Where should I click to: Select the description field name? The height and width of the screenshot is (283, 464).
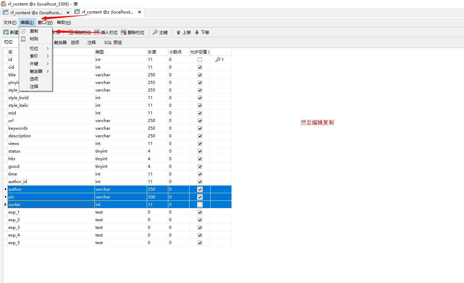coord(20,136)
